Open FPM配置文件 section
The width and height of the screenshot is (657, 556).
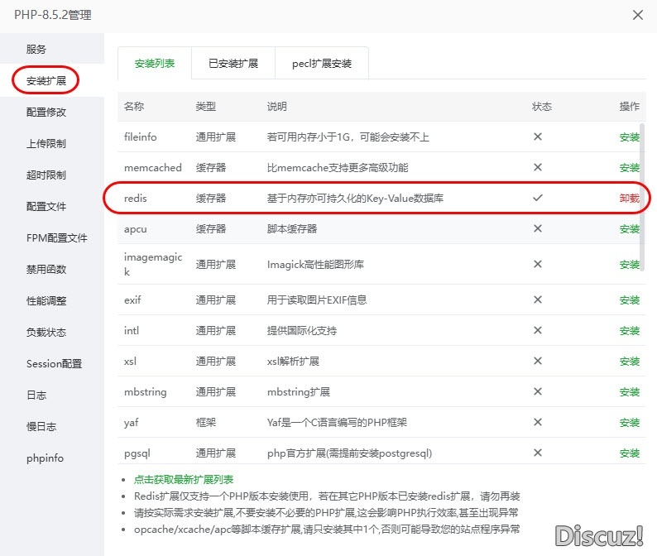(x=56, y=238)
